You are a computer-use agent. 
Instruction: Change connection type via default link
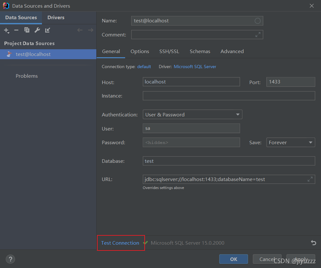[x=144, y=67]
